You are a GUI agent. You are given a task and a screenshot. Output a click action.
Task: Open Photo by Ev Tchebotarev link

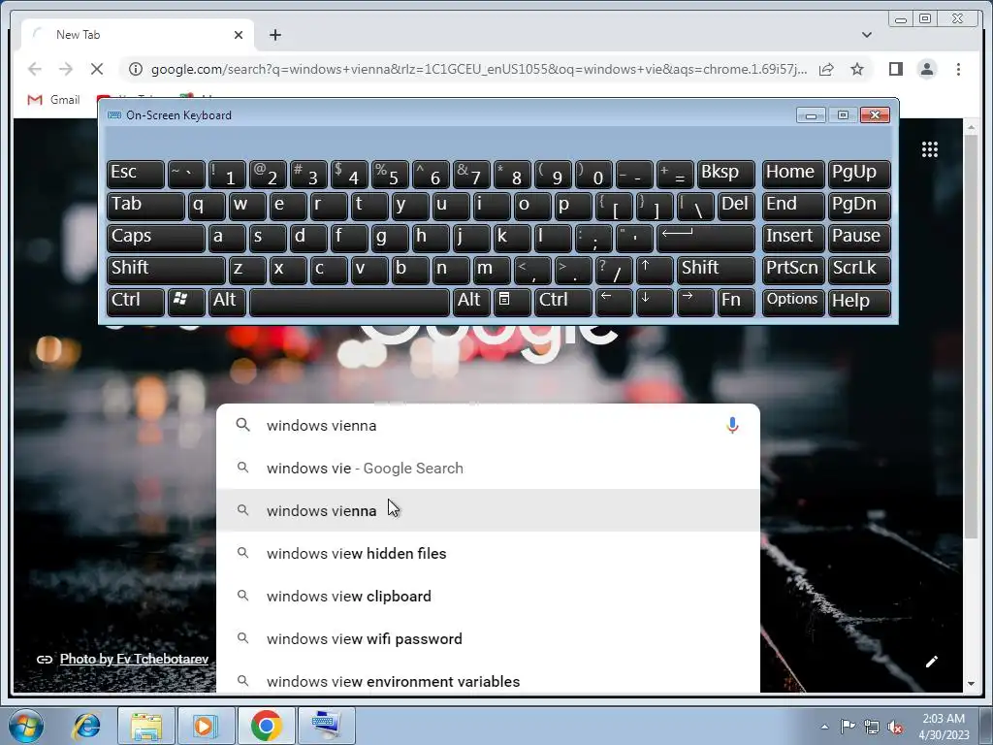(x=134, y=659)
